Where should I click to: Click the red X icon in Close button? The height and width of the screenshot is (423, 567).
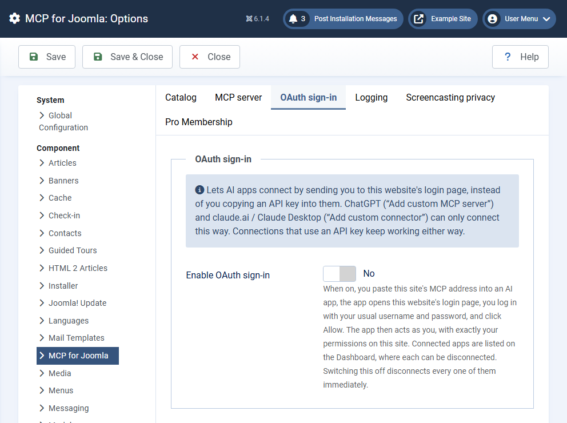tap(195, 57)
